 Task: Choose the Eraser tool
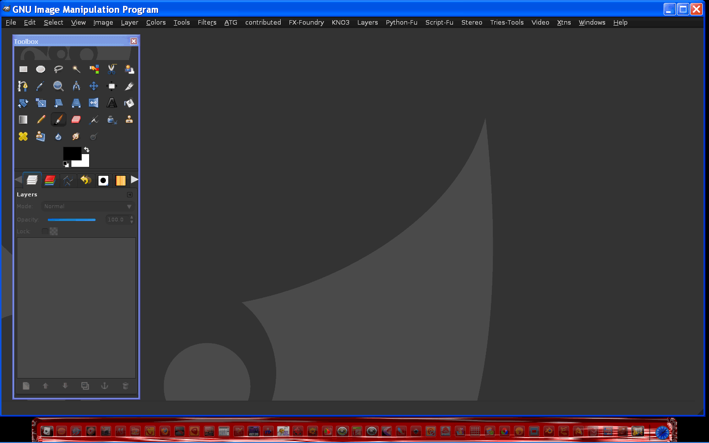point(76,120)
